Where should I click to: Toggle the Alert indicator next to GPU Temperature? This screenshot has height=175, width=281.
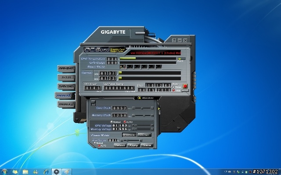181,59
